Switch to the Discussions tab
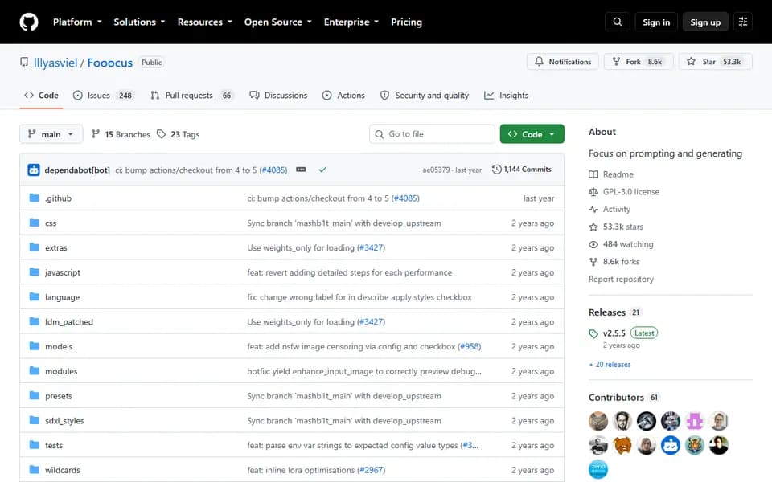 (x=278, y=96)
